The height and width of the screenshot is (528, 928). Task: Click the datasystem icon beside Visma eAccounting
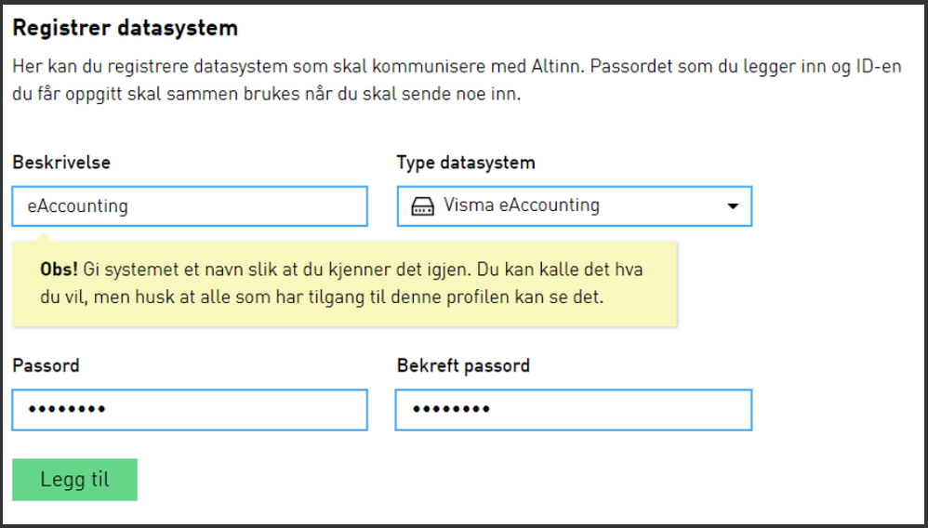423,206
